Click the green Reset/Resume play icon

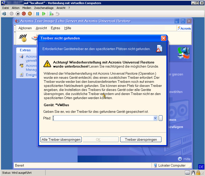(x=44, y=14)
